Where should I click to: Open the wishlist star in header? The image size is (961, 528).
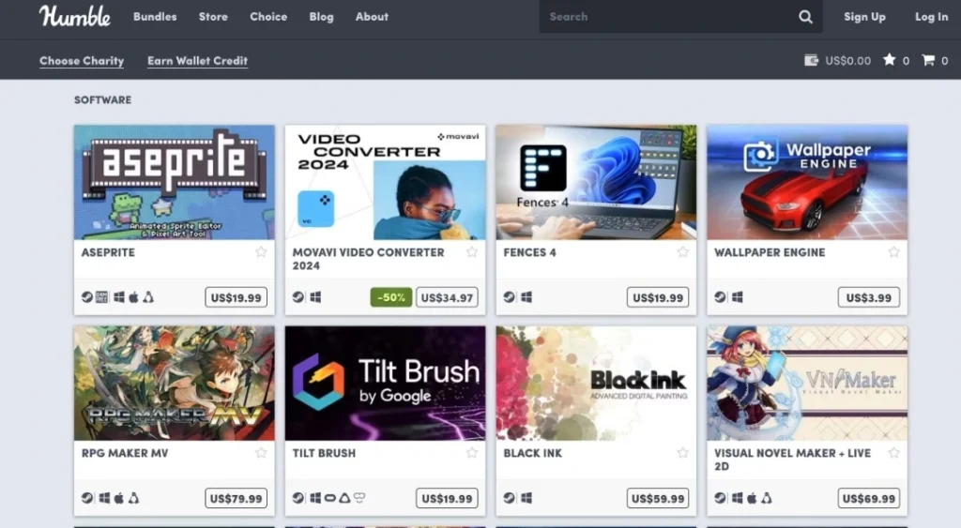890,59
